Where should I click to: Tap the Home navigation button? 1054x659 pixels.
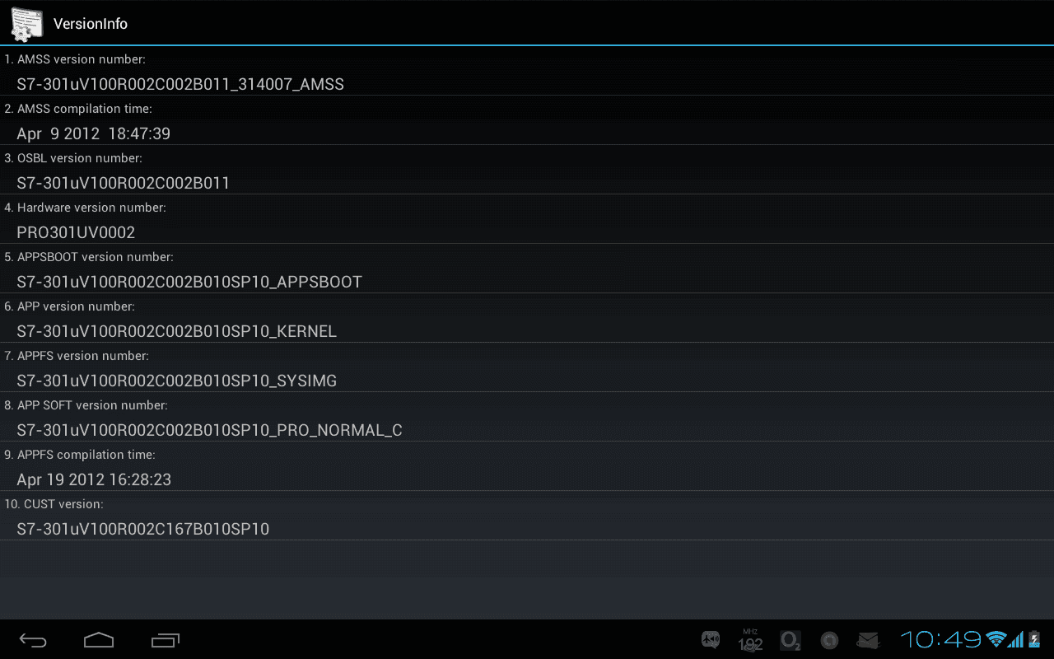(x=99, y=640)
